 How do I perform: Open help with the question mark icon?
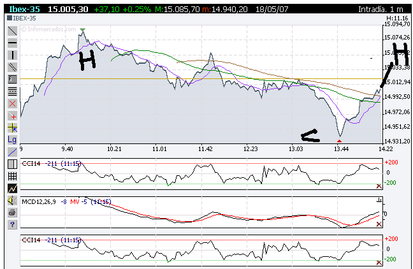click(12, 224)
